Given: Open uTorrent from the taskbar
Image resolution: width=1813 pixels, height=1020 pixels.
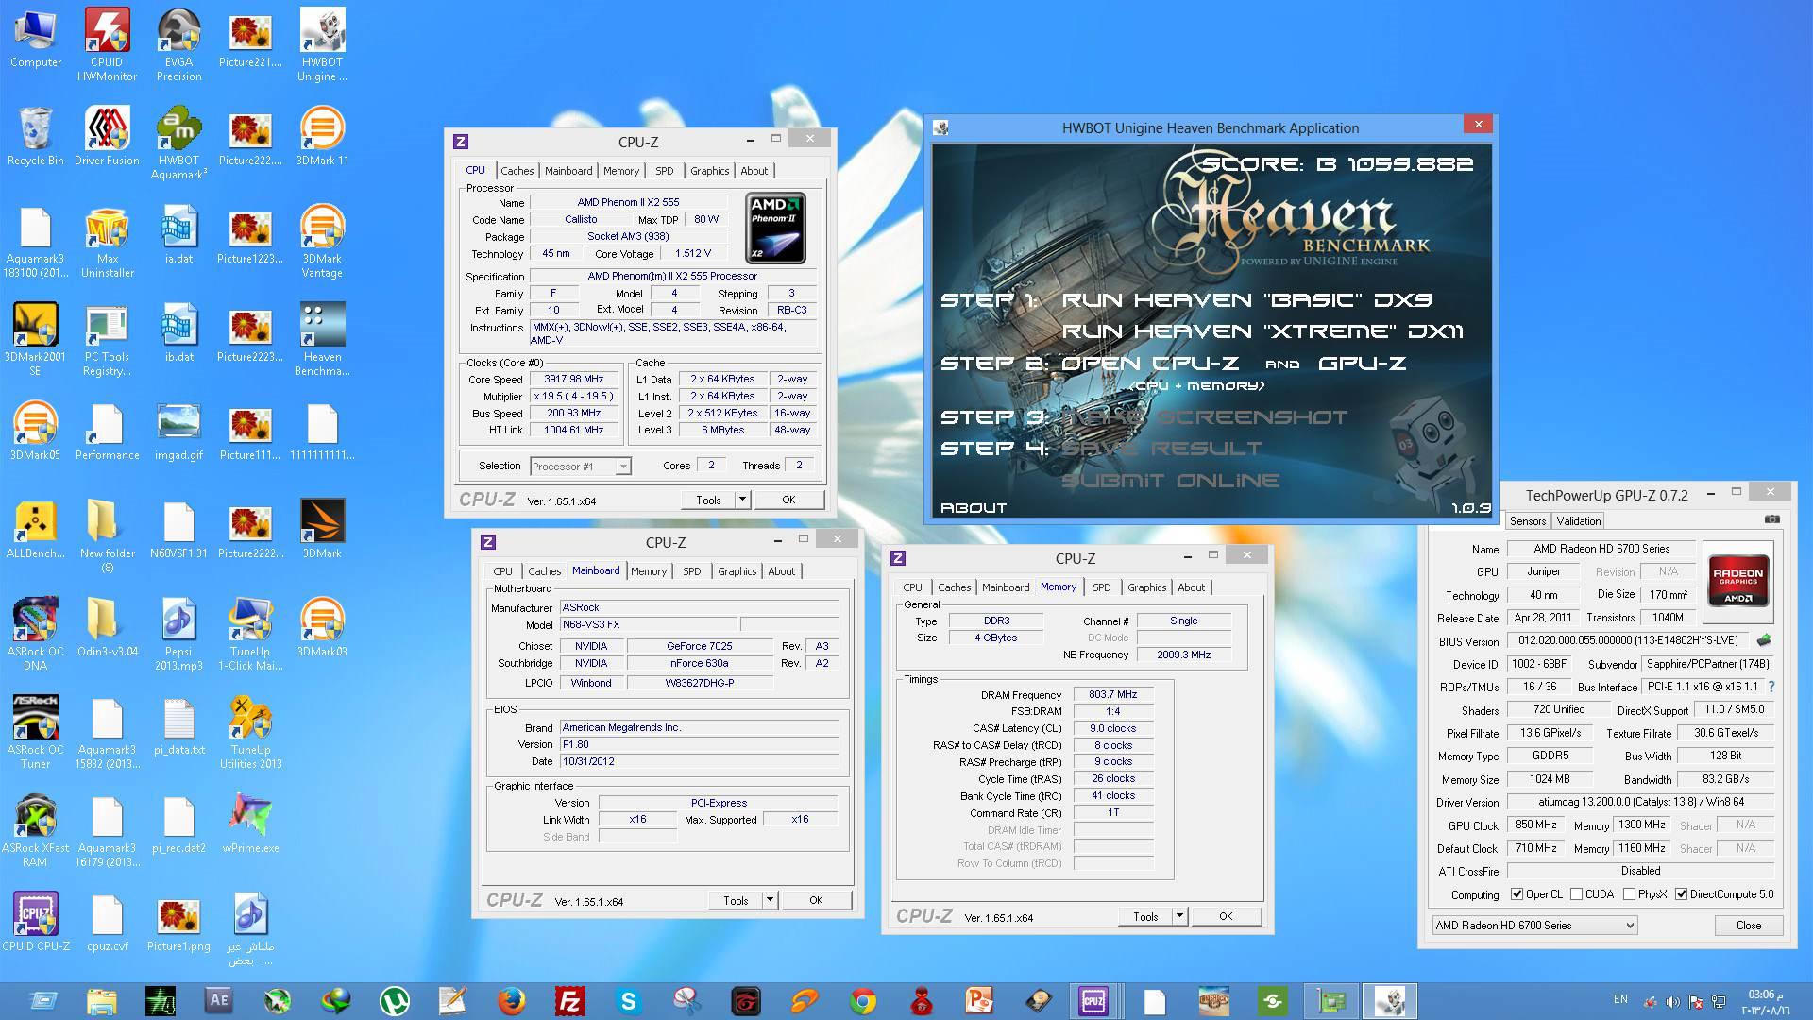Looking at the screenshot, I should [x=395, y=1000].
